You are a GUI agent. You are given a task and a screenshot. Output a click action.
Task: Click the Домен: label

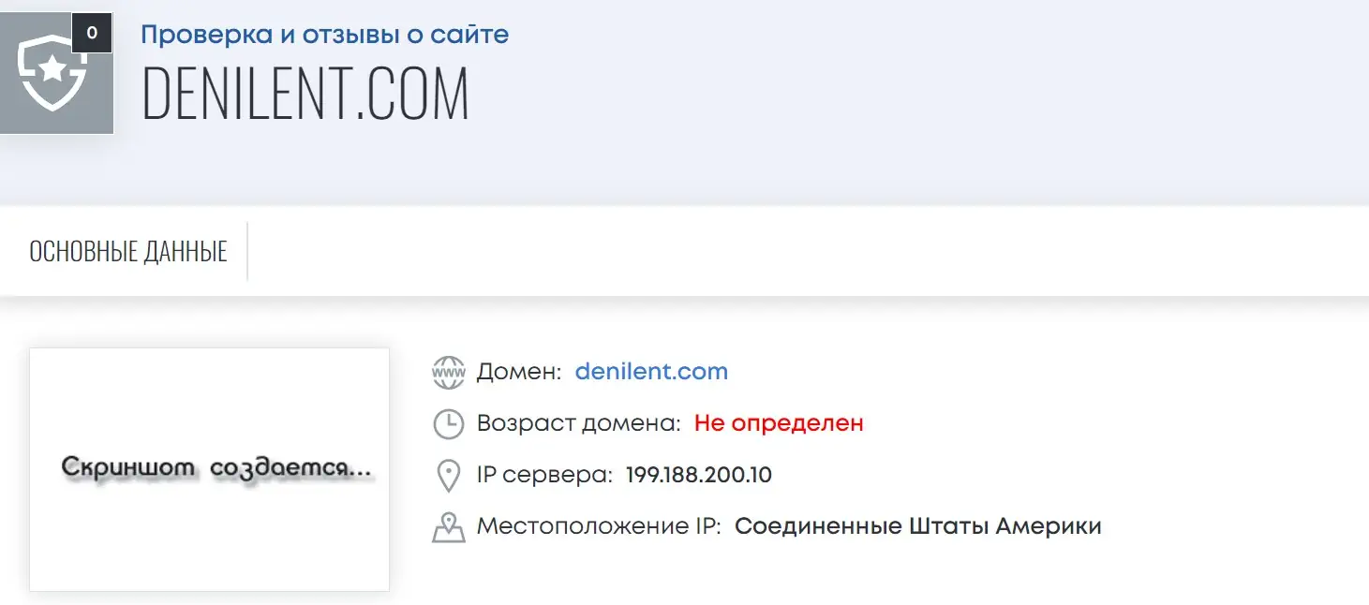point(519,372)
